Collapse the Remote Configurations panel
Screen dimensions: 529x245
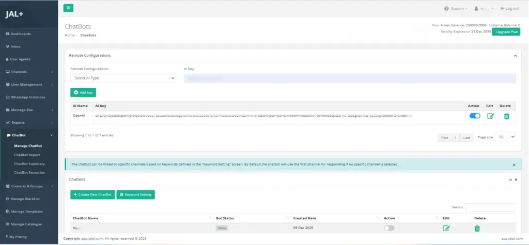[515, 56]
